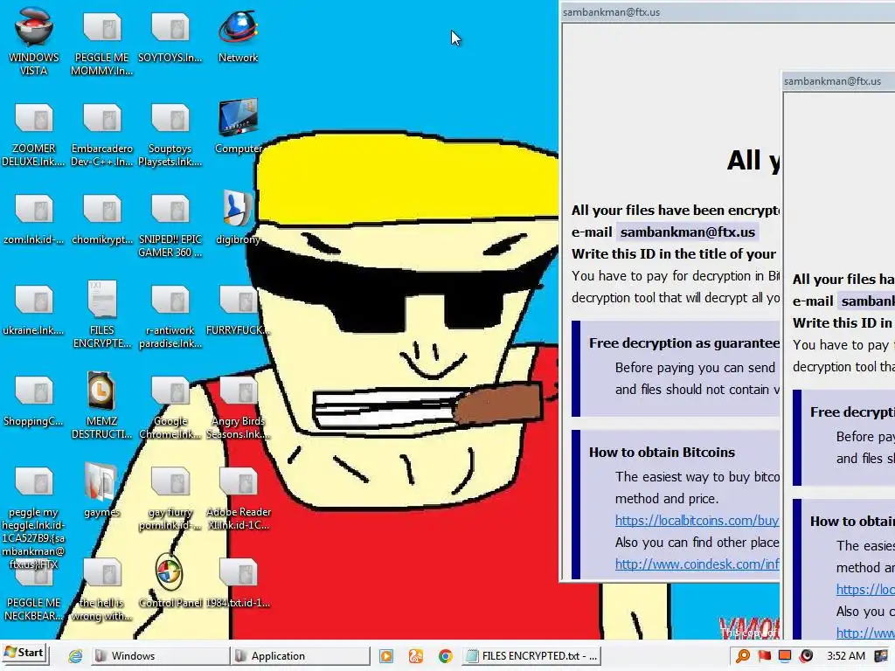Click the magnifier icon in system tray
895x671 pixels.
(x=743, y=656)
